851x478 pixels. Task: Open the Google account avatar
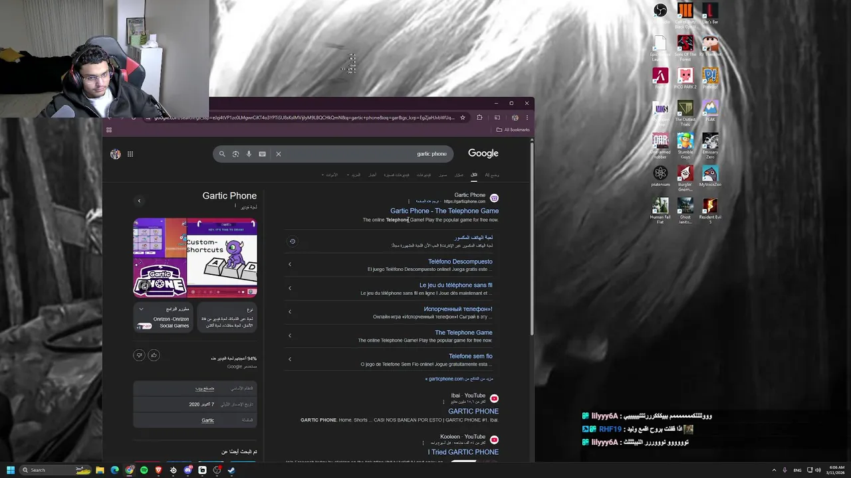pos(116,154)
